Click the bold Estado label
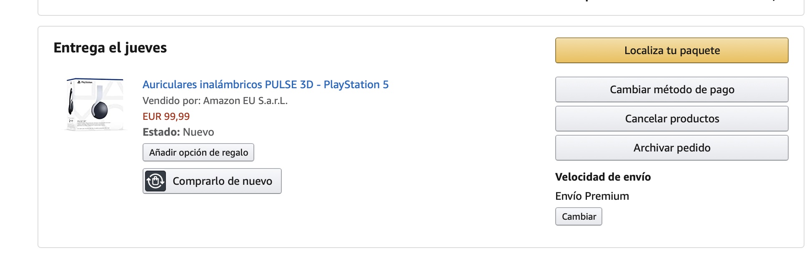The width and height of the screenshot is (812, 268). [161, 132]
